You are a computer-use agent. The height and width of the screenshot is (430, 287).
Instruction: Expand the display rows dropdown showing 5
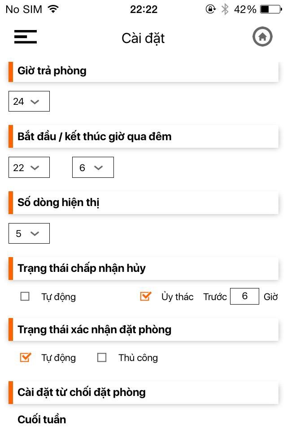coord(29,233)
